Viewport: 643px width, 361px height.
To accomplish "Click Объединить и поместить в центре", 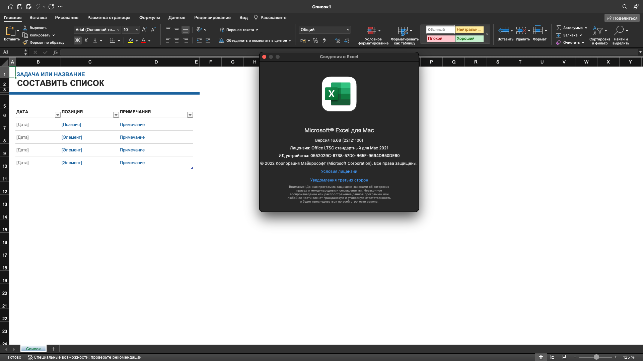I will pyautogui.click(x=255, y=40).
